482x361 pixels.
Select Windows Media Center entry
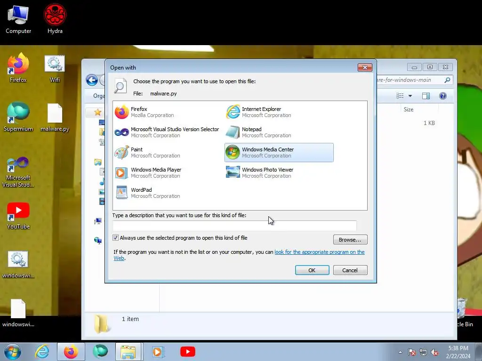279,153
